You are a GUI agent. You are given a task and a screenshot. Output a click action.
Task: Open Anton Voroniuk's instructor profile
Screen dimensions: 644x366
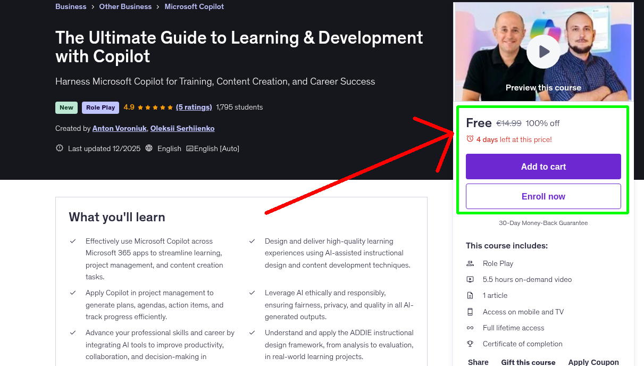coord(119,128)
